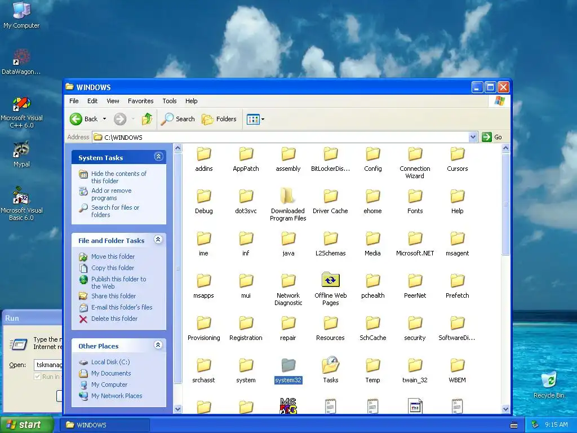Image resolution: width=577 pixels, height=433 pixels.
Task: Collapse the System Tasks panel
Action: point(158,157)
